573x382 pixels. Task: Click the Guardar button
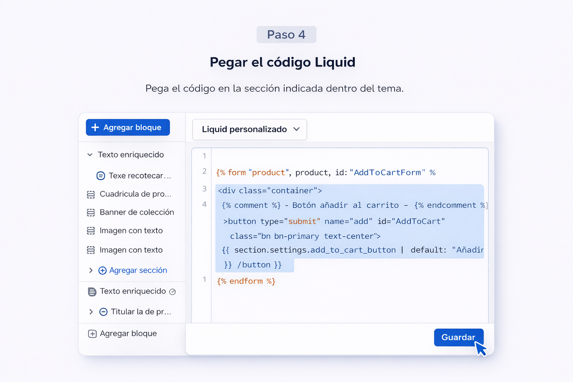[458, 337]
